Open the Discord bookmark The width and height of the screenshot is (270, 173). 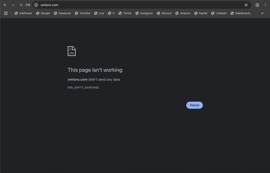click(x=164, y=13)
